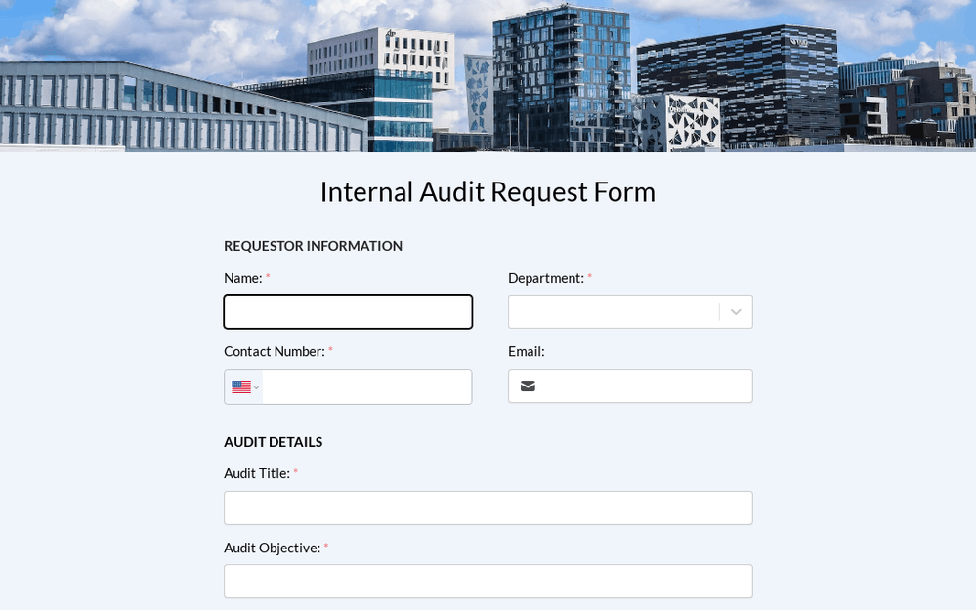Click the "Audit Title:" label
The height and width of the screenshot is (610, 976).
[257, 473]
